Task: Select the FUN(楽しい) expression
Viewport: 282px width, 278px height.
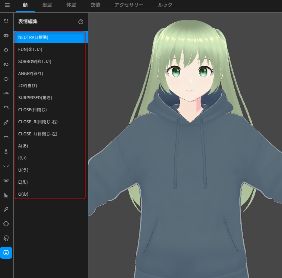Action: 50,49
